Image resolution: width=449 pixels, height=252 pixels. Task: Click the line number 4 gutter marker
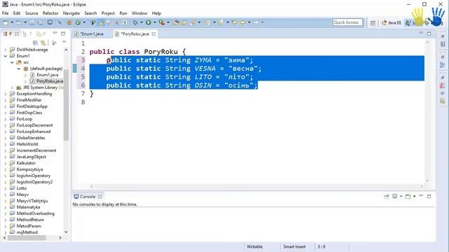pos(75,69)
